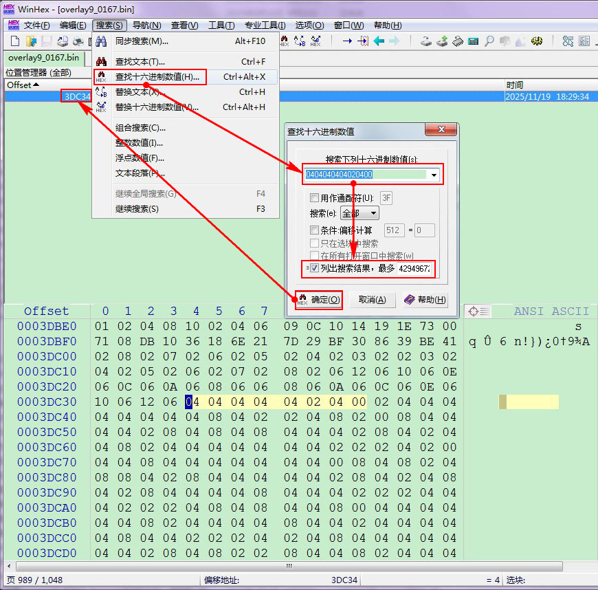Image resolution: width=598 pixels, height=590 pixels.
Task: Expand the hex value search history dropdown
Action: click(433, 175)
